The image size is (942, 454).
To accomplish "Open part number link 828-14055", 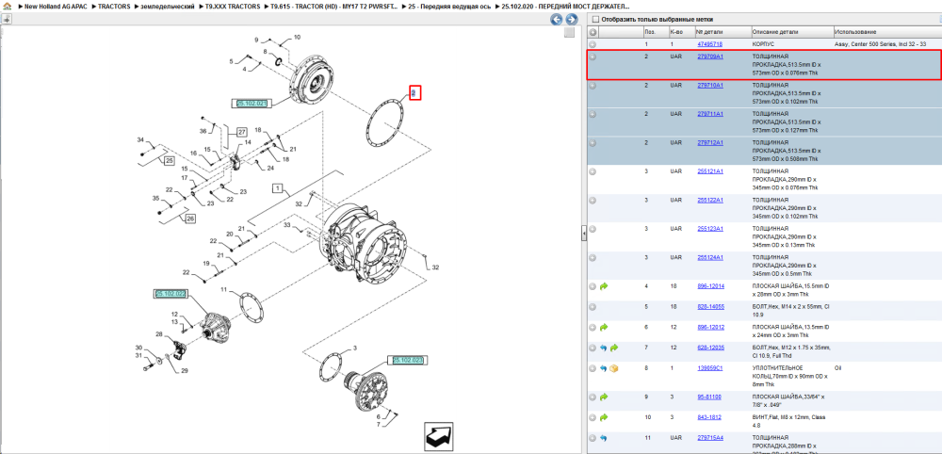I will tap(710, 307).
